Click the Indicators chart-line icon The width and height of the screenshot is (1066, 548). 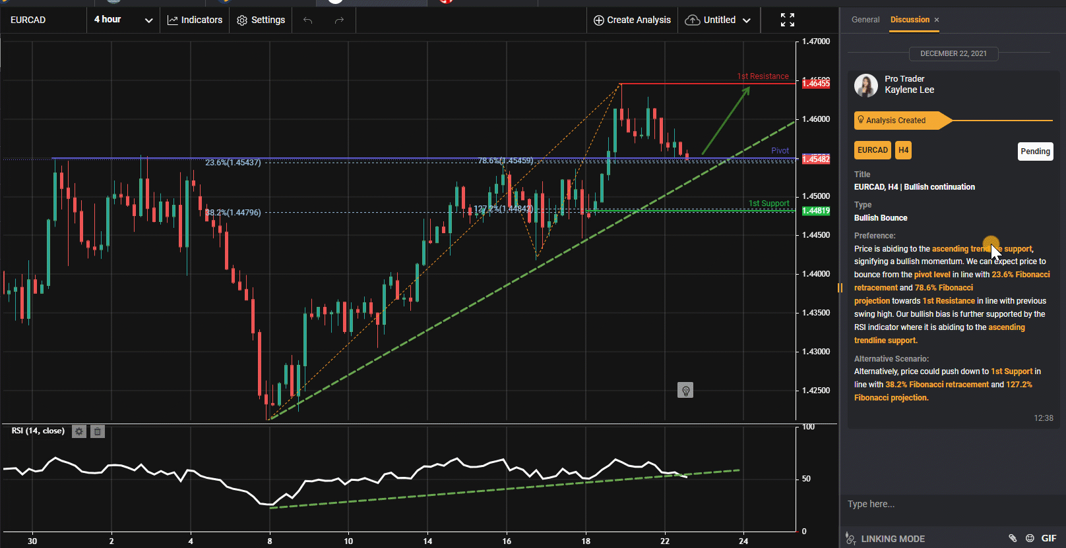(173, 20)
